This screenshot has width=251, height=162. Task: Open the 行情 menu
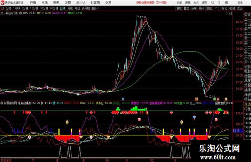(x=33, y=3)
